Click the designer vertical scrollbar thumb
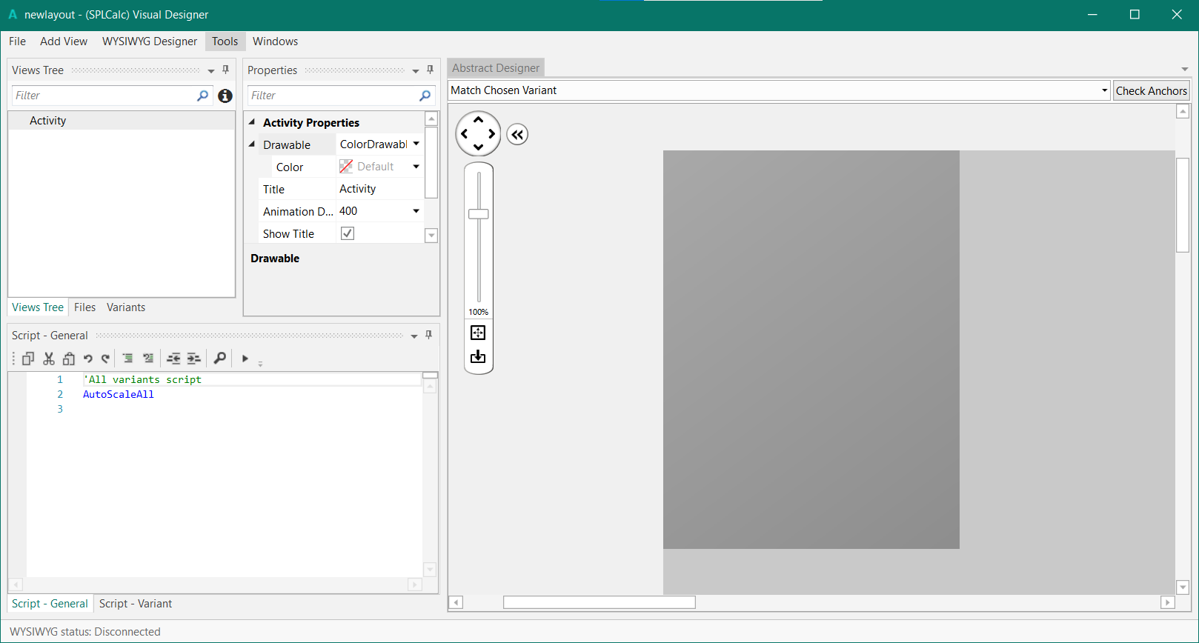The image size is (1199, 643). click(1183, 205)
